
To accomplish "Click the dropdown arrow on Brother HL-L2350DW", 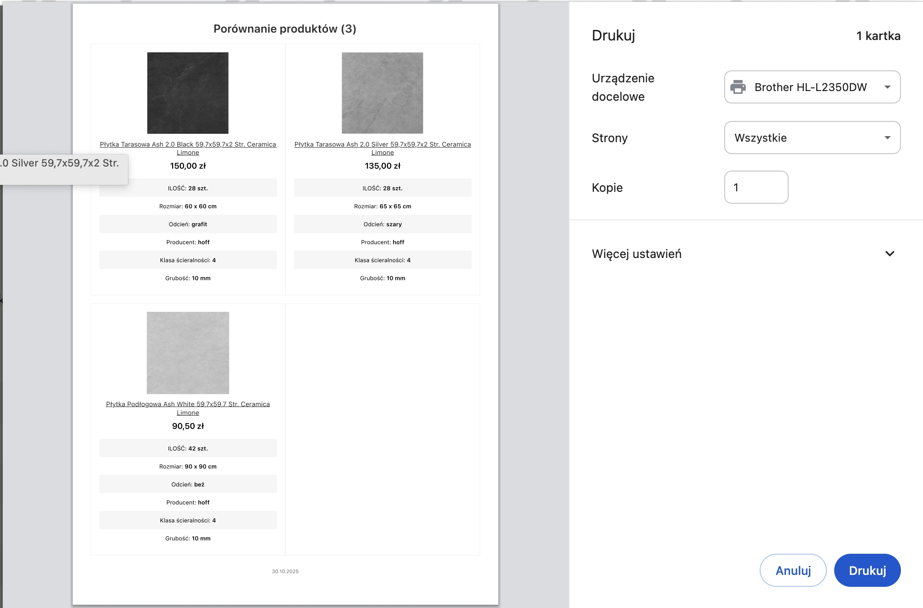I will tap(888, 87).
